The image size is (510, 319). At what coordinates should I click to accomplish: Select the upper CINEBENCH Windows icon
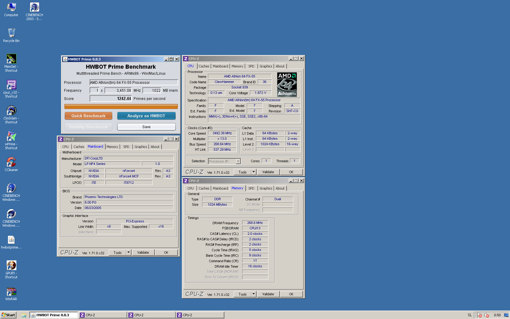click(11, 192)
